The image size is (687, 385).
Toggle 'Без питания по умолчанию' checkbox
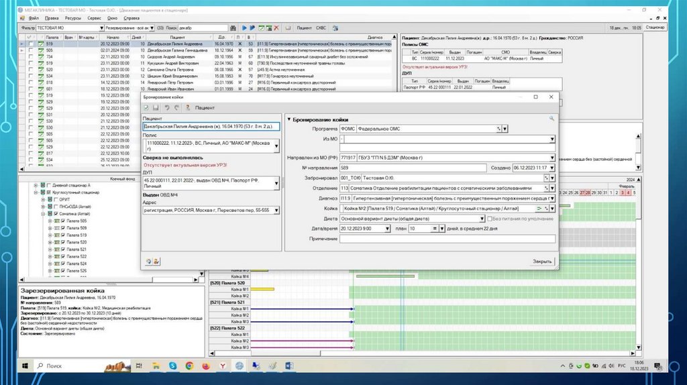[x=488, y=219]
